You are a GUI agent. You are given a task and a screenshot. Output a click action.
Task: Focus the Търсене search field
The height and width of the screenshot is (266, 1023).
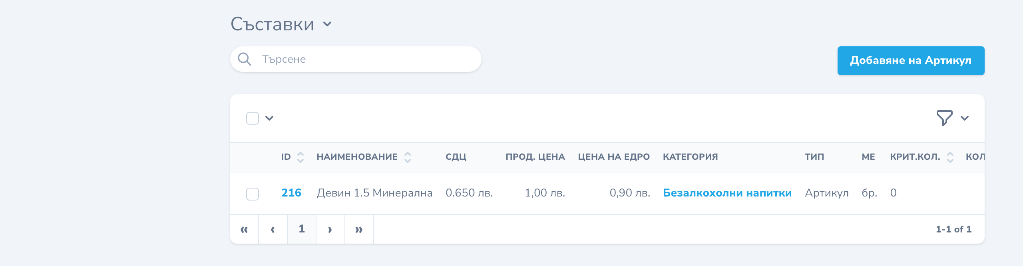coord(356,59)
